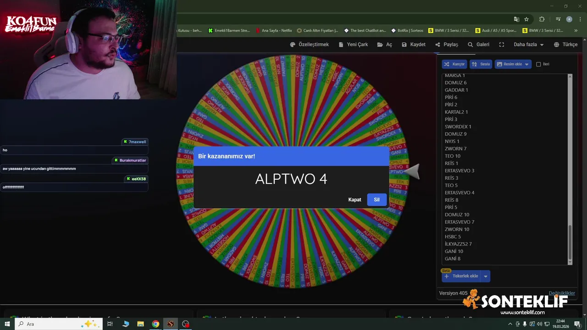Open the Audi / A5 / A5 Spor bookmark
This screenshot has height=330, width=587.
tap(496, 31)
